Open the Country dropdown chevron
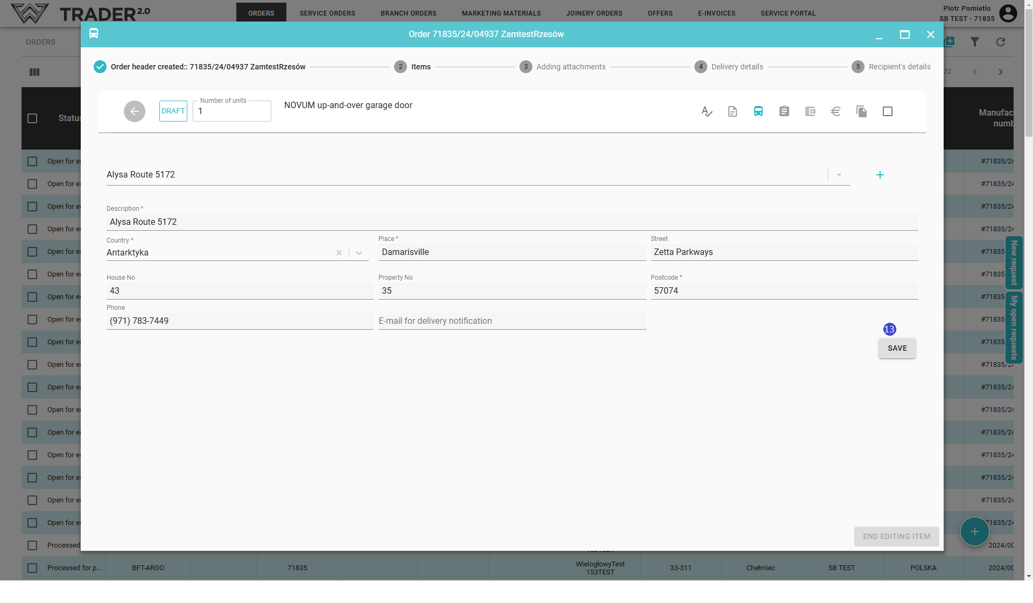This screenshot has height=603, width=1033. tap(359, 253)
